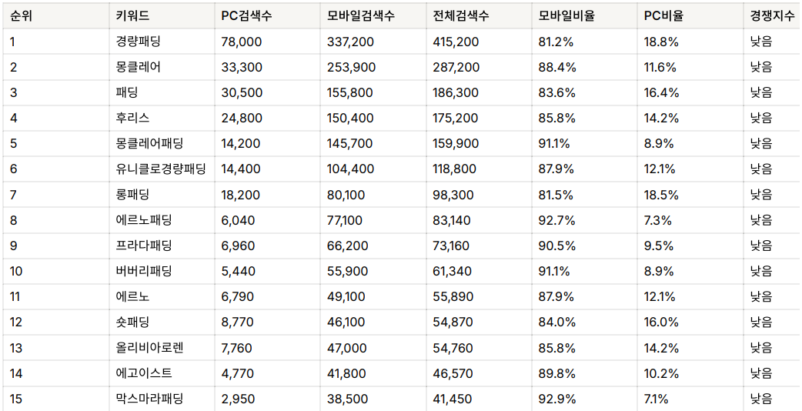The width and height of the screenshot is (802, 411).
Task: Click the 78,000 PC search cell
Action: [x=268, y=42]
